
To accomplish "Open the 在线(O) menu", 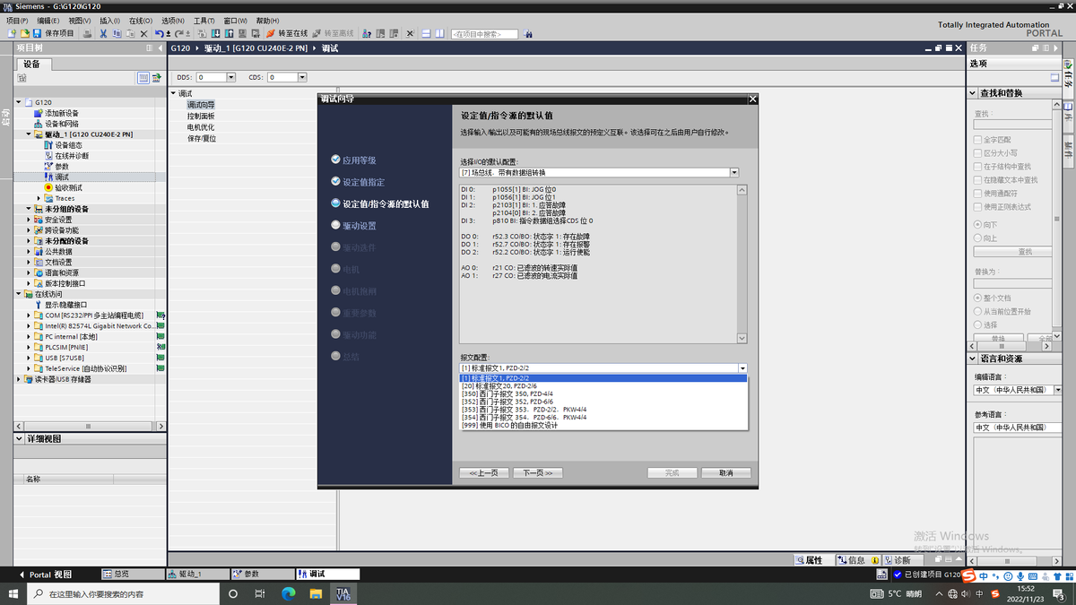I will [x=140, y=20].
